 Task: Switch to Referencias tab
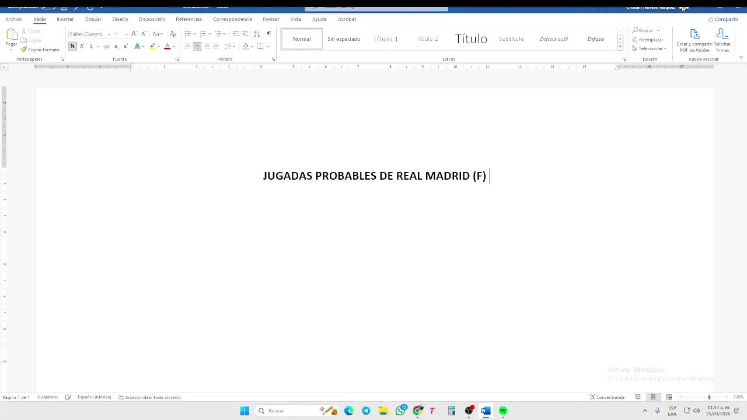pos(189,19)
